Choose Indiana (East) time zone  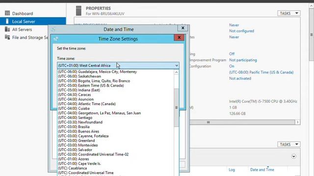tap(79, 90)
